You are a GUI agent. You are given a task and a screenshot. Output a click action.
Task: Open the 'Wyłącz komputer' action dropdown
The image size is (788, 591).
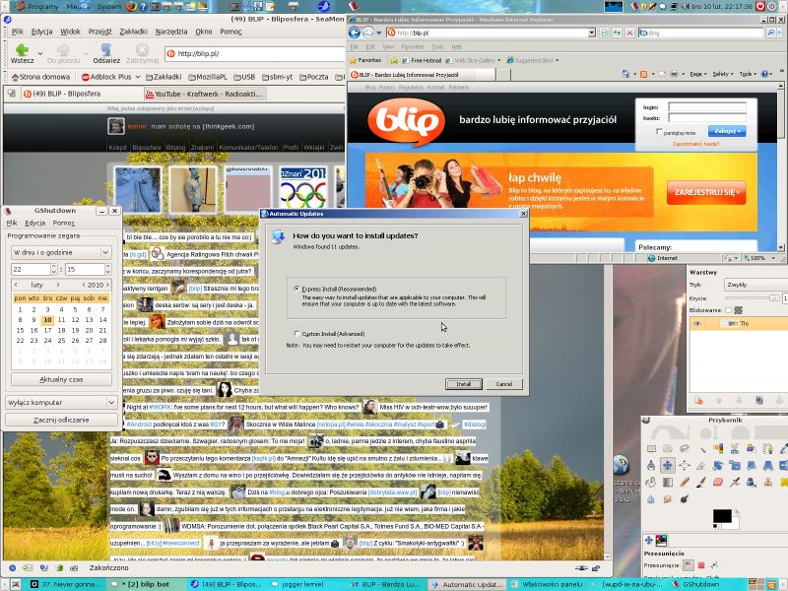point(61,403)
